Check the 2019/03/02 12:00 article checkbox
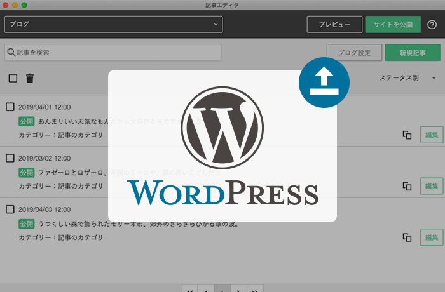This screenshot has height=292, width=445. (10, 158)
